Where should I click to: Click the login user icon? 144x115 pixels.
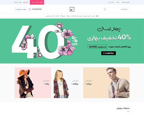(27, 2)
